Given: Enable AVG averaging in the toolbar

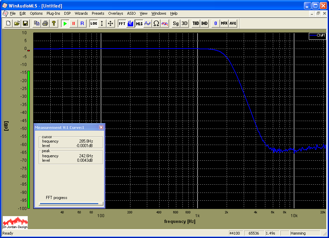Looking at the screenshot, I should pyautogui.click(x=233, y=23).
